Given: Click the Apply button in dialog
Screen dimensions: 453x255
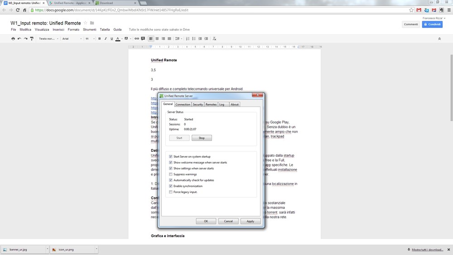Looking at the screenshot, I should click(x=250, y=221).
